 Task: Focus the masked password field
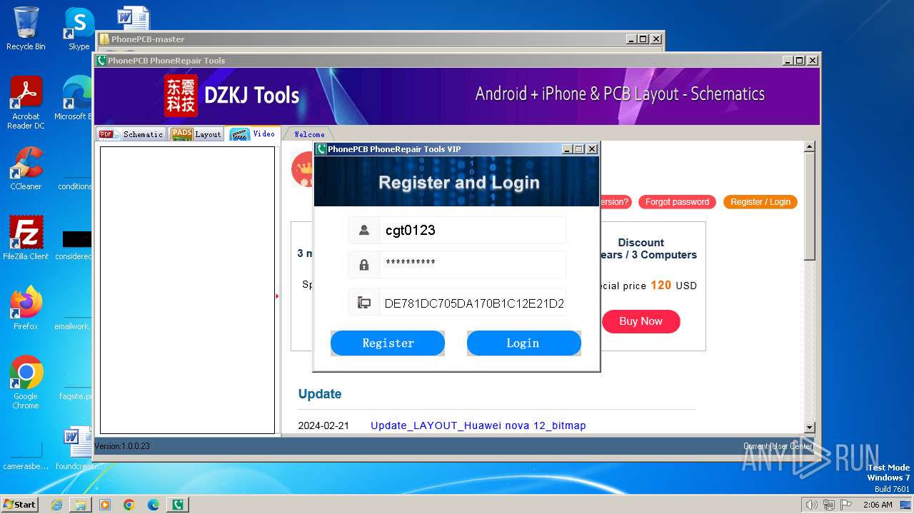tap(472, 264)
